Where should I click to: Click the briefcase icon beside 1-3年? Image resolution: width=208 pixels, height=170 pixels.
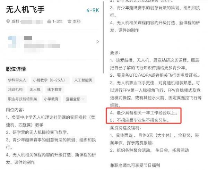pyautogui.click(x=49, y=22)
